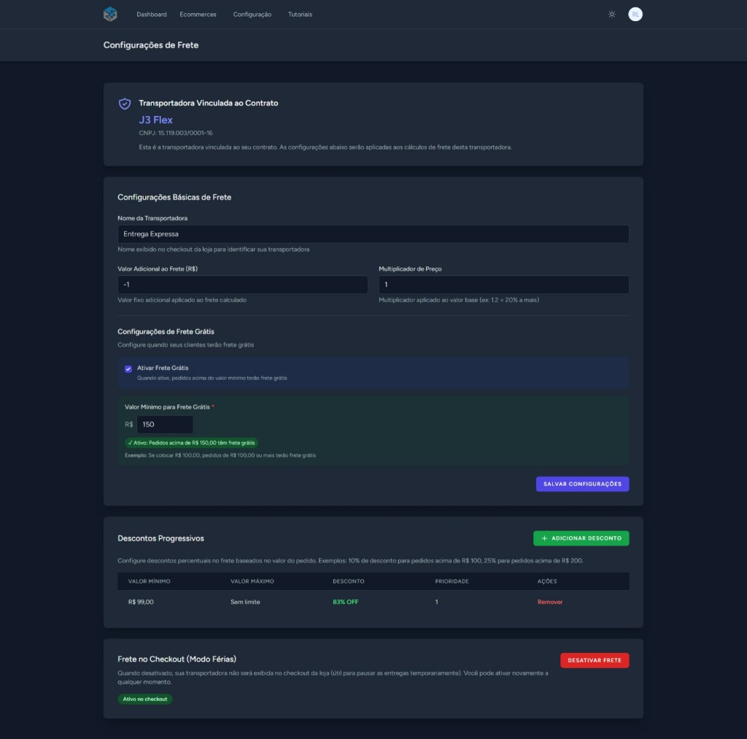Open the Dashboard menu item

(152, 15)
